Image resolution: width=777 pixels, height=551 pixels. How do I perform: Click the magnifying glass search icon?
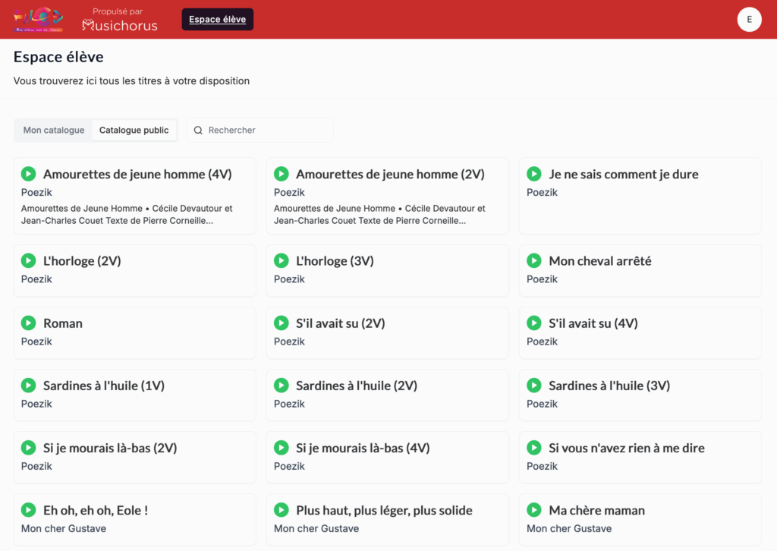(x=198, y=131)
